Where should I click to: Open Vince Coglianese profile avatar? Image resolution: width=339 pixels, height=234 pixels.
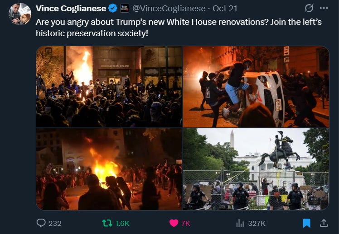[19, 14]
